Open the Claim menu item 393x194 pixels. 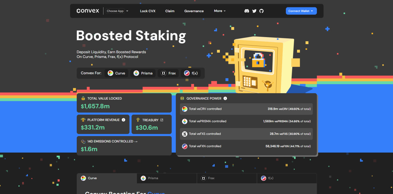(x=170, y=11)
